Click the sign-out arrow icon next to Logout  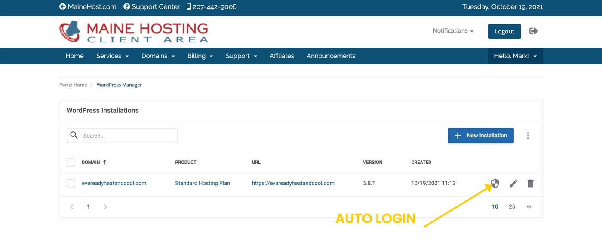click(533, 31)
